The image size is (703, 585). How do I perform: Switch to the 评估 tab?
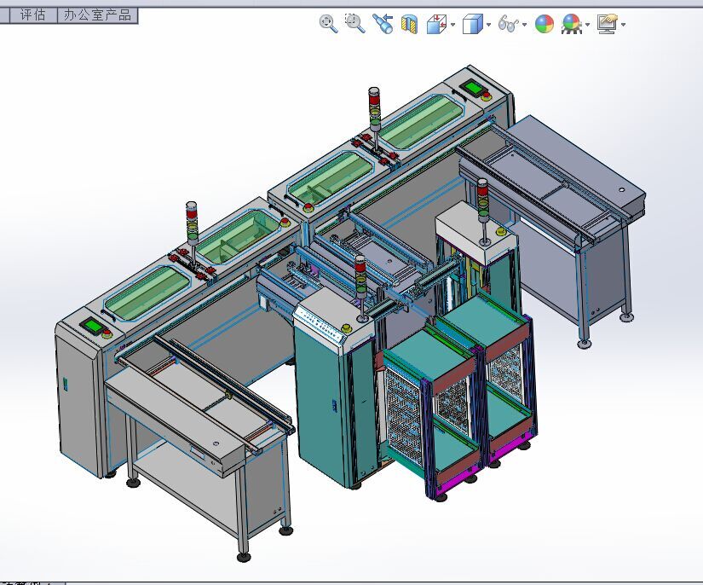[x=33, y=14]
